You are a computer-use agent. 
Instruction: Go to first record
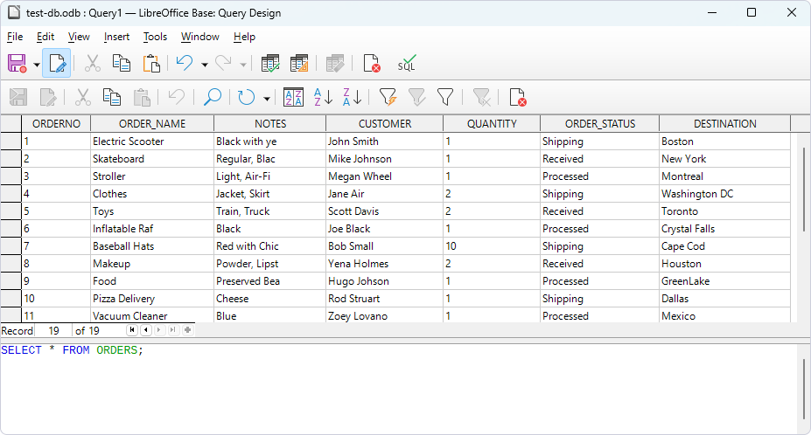point(132,330)
